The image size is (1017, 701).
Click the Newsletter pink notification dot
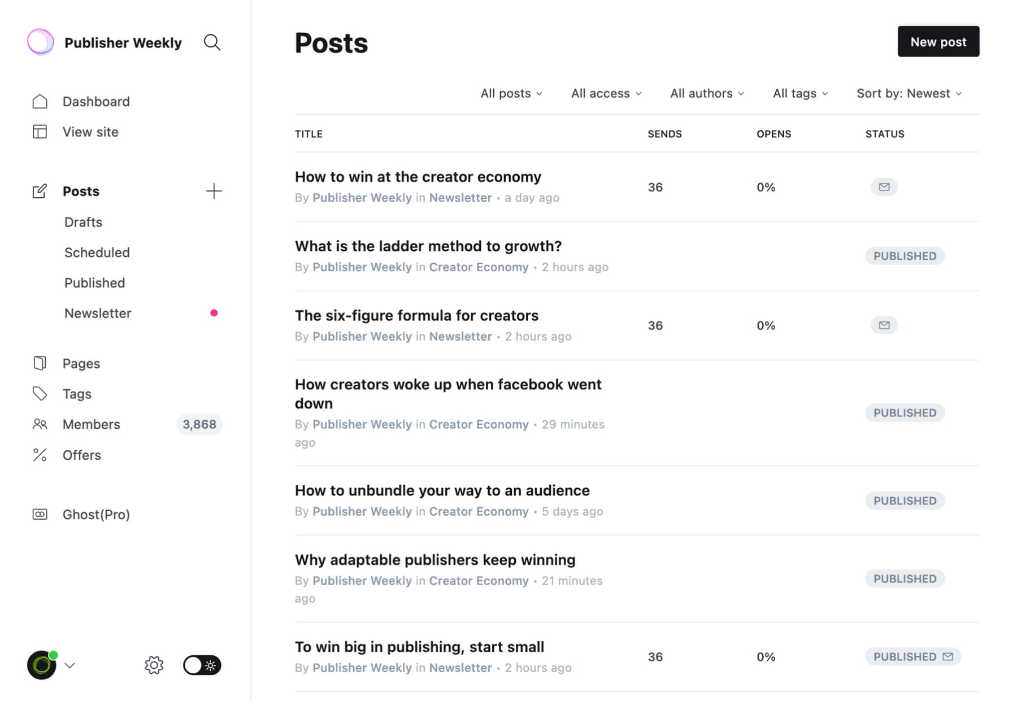click(x=214, y=312)
